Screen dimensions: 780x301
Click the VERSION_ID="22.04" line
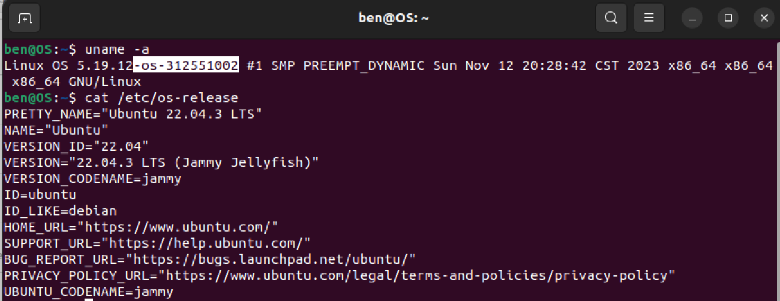(77, 146)
